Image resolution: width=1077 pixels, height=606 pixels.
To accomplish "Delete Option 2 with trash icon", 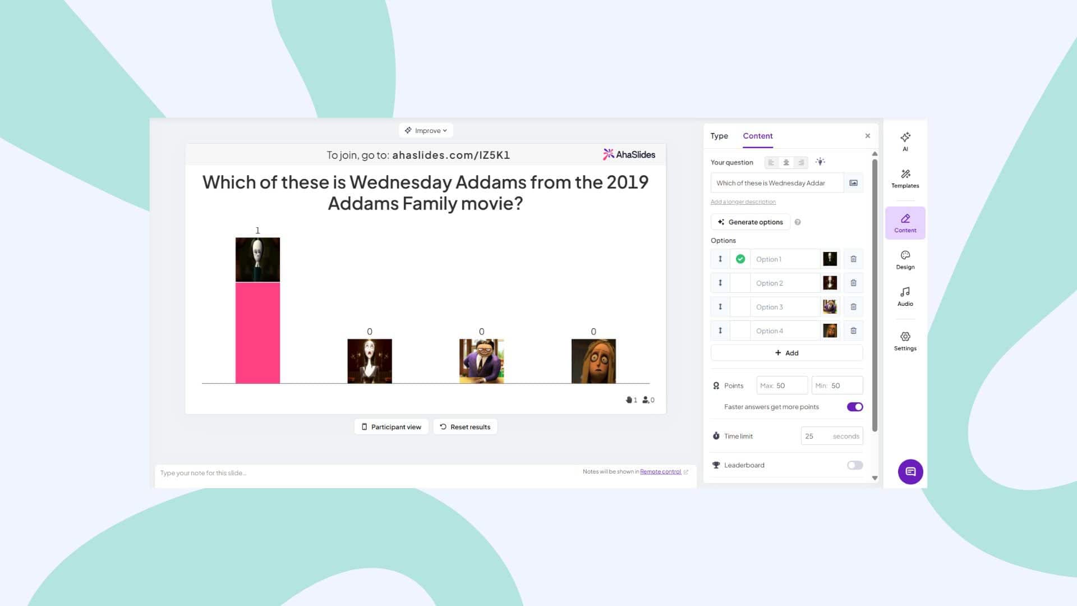I will point(853,283).
